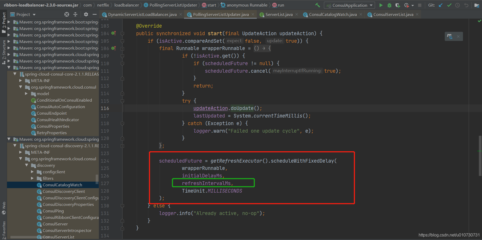Revert changes with the undo arrow icon

coord(466,5)
